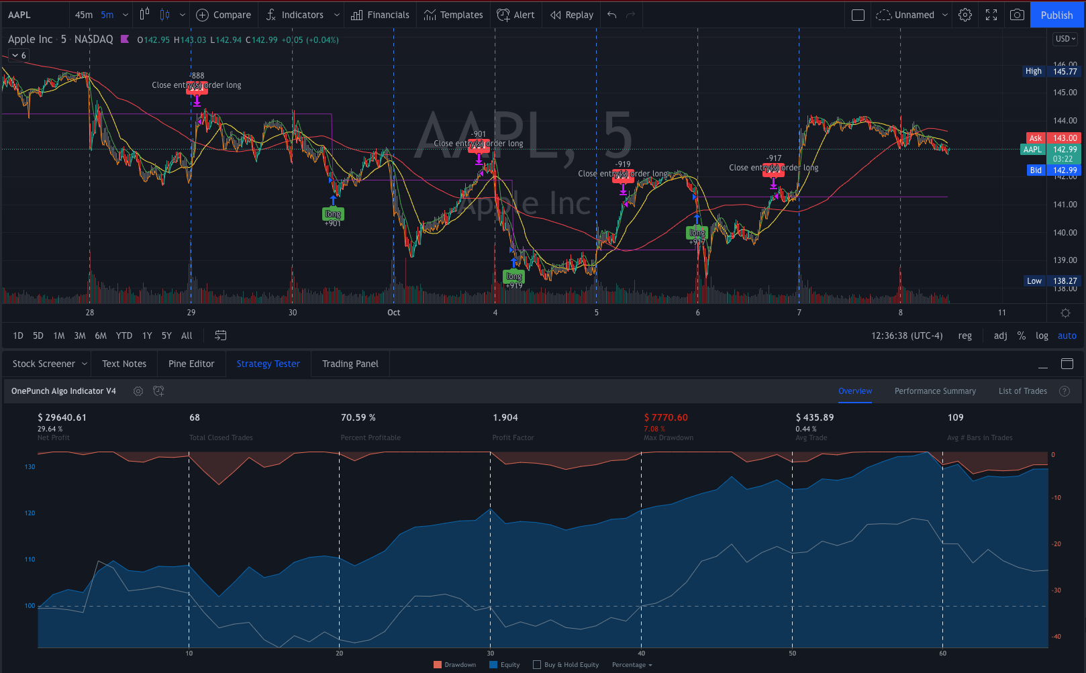Open Compare symbol tool
The height and width of the screenshot is (673, 1086).
tap(224, 15)
